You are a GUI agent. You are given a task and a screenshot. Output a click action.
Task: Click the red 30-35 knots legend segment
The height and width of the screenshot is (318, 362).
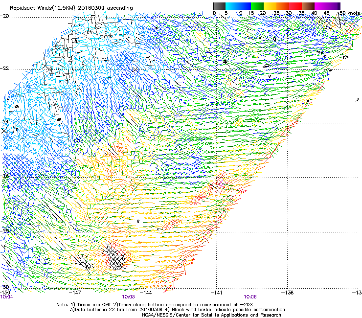click(x=295, y=6)
